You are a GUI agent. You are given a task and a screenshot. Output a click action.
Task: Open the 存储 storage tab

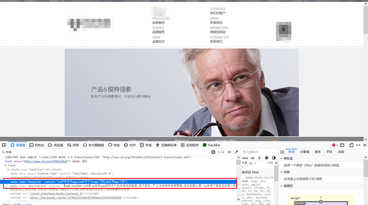click(145, 145)
